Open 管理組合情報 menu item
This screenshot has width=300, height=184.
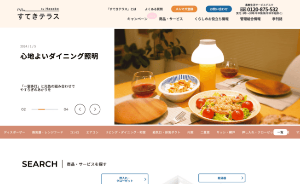tap(250, 19)
